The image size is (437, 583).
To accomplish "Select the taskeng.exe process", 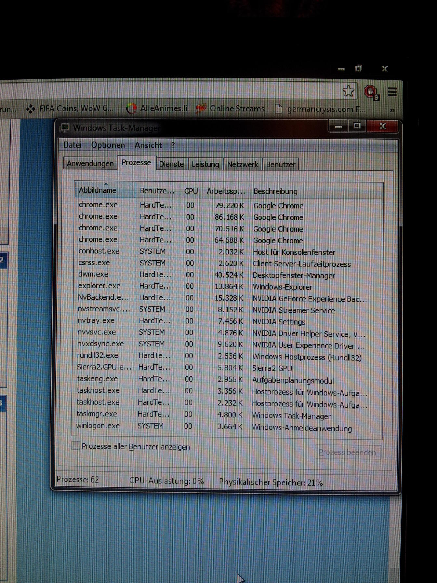I will pos(228,380).
